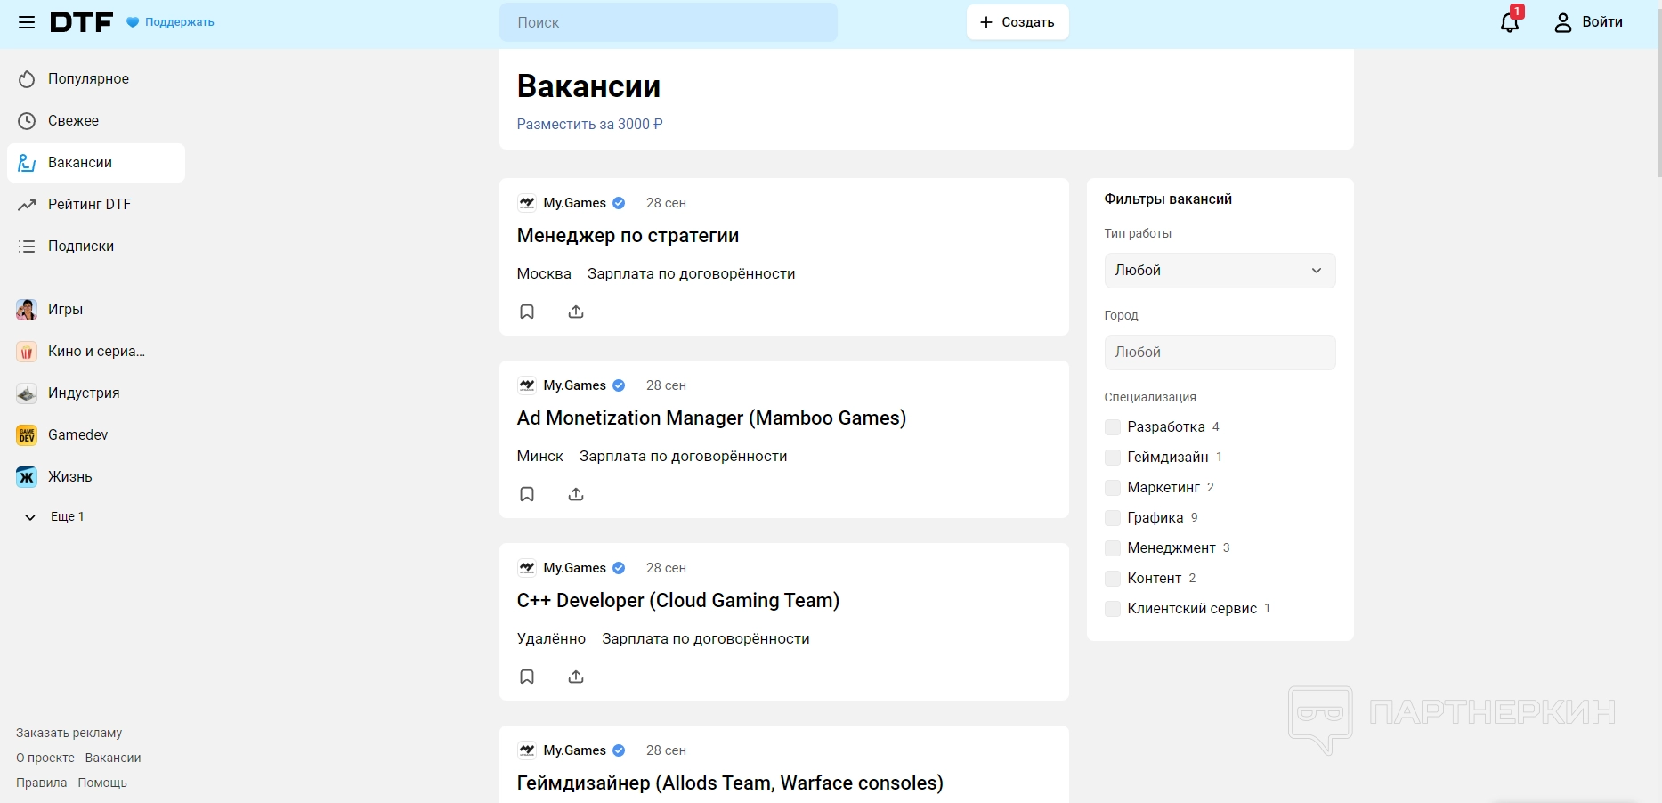The height and width of the screenshot is (803, 1662).
Task: Click the DTF logo
Action: tap(81, 22)
